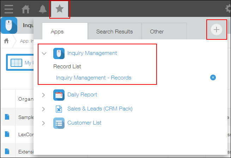Open Inquiry Management - Records link
The height and width of the screenshot is (158, 231).
coord(93,77)
